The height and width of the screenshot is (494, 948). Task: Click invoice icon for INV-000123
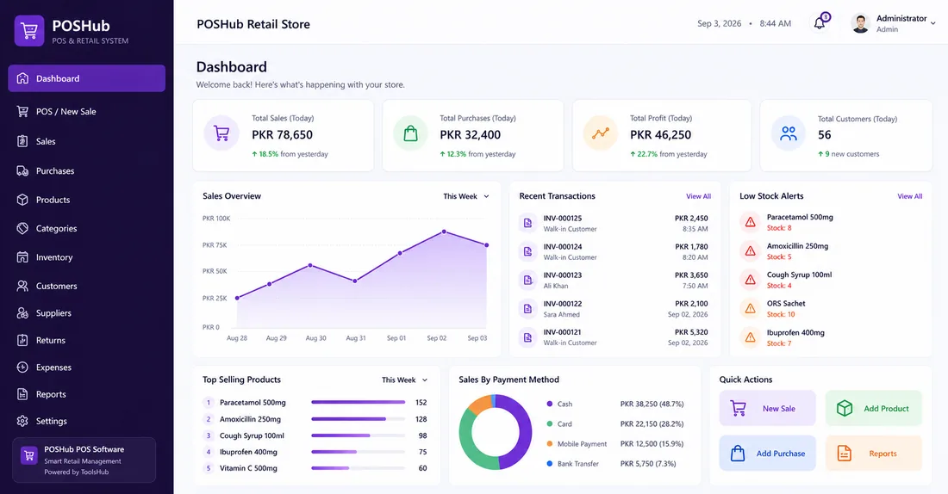(527, 281)
